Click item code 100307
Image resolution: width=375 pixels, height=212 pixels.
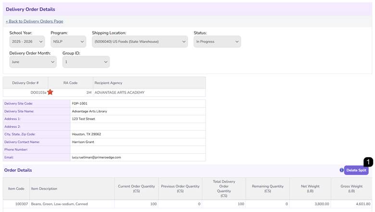(22, 204)
